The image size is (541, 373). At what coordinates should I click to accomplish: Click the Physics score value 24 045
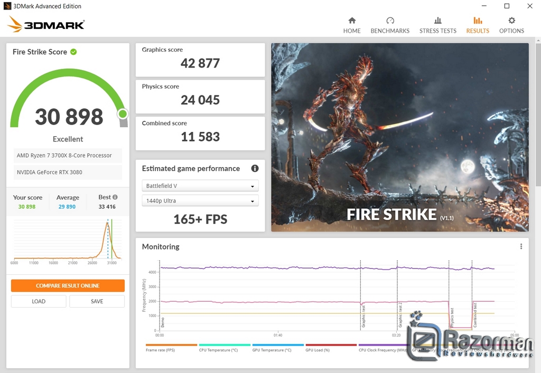tap(200, 100)
